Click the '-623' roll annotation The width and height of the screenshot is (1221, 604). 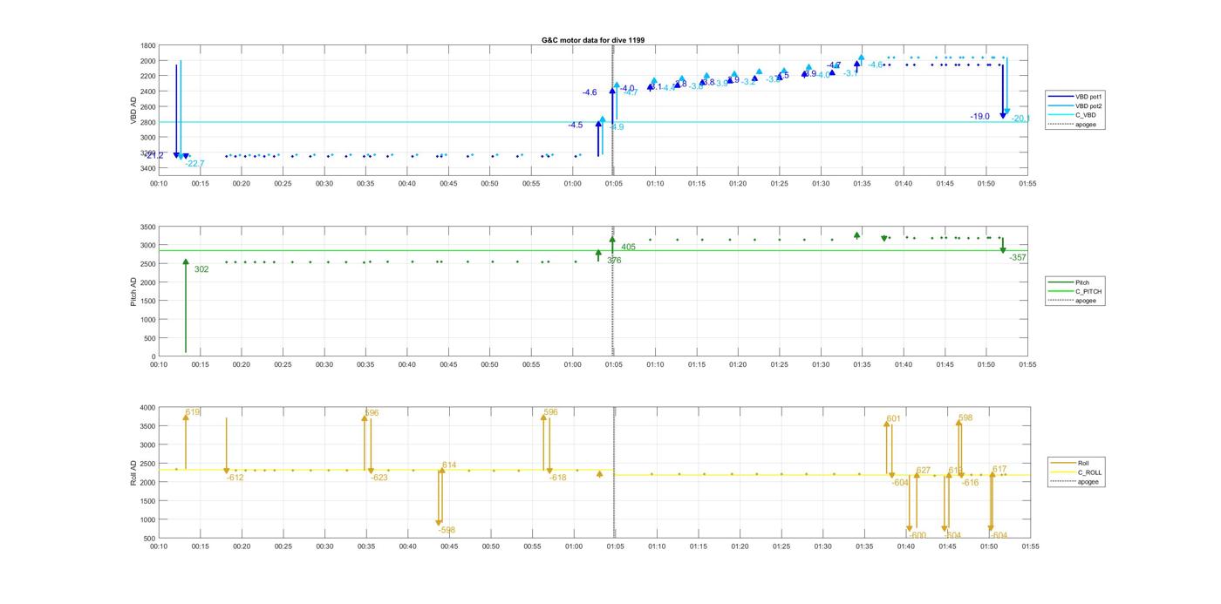[379, 478]
